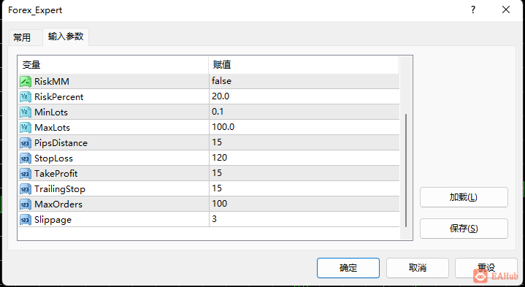The image size is (525, 287).
Task: Click the 保存(S) save button
Action: click(x=464, y=229)
